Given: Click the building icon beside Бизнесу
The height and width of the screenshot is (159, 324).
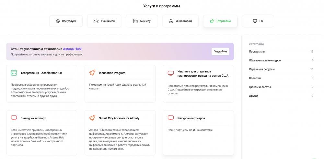Looking at the screenshot, I should pyautogui.click(x=135, y=21).
